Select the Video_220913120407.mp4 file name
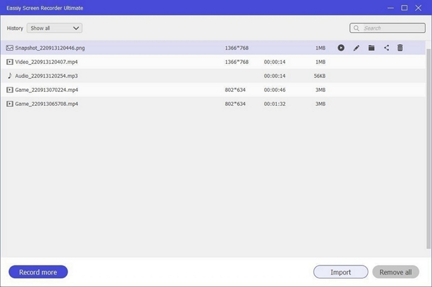 (46, 62)
